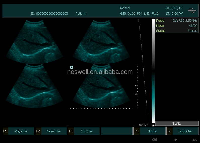Click the LN2 parameter value
Screen dimensions: 200x143
coord(147,14)
